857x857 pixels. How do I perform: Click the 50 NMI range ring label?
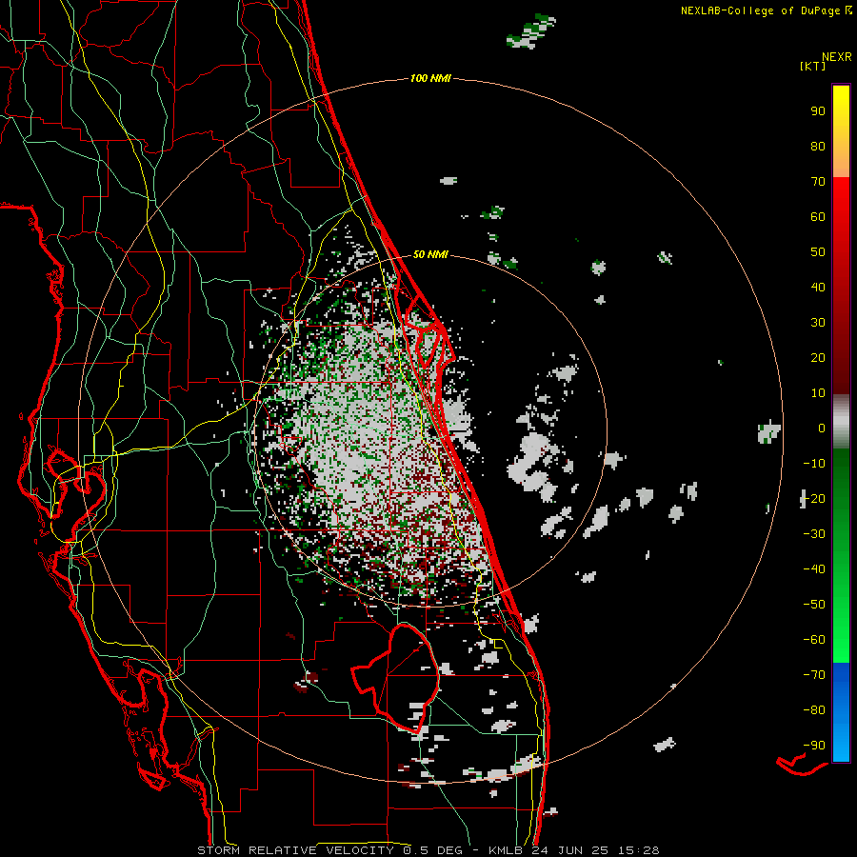tap(430, 254)
